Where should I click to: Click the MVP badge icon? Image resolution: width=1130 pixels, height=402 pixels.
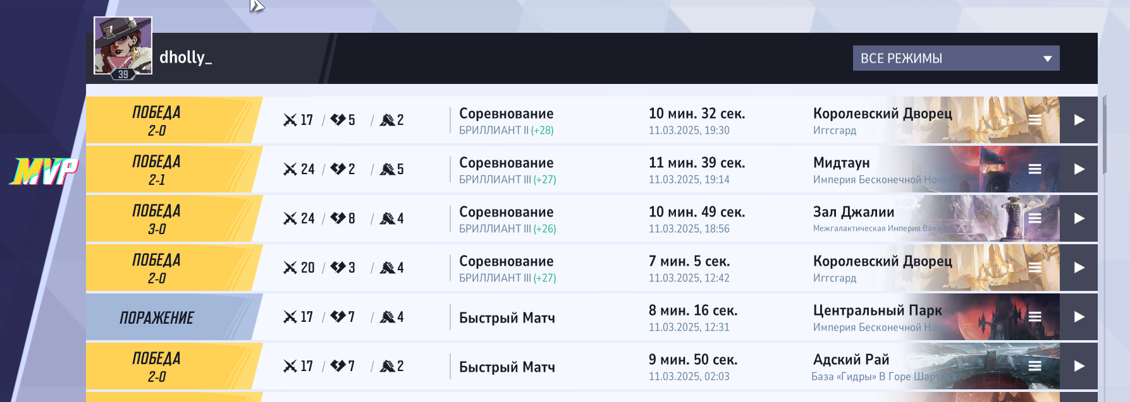(x=44, y=172)
